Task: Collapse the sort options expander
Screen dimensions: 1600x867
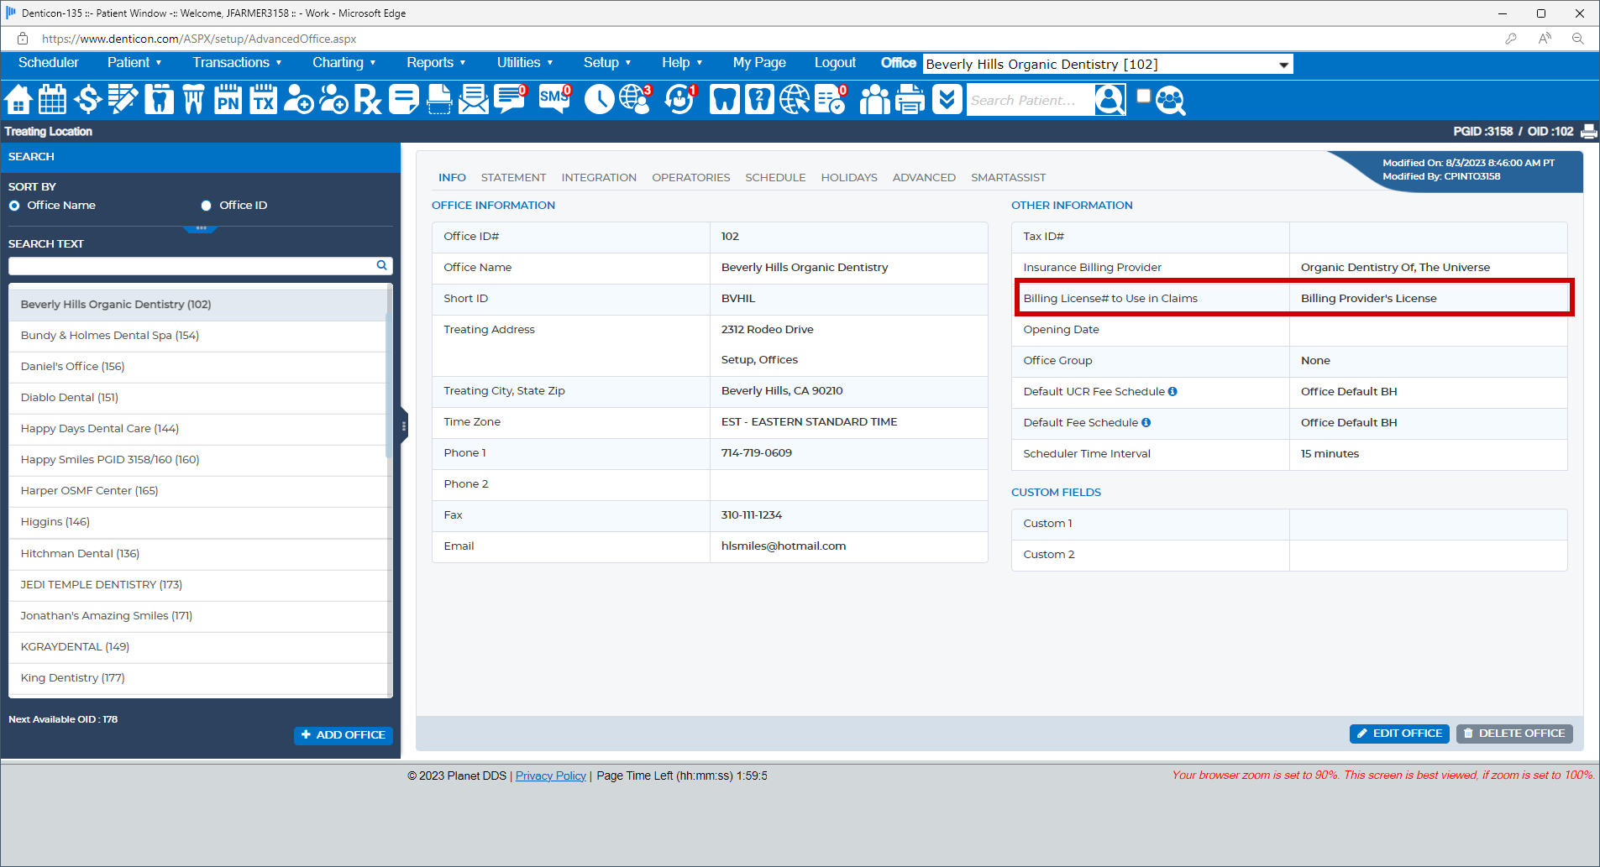Action: [x=200, y=228]
